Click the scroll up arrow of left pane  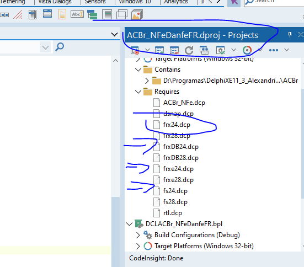[115, 61]
